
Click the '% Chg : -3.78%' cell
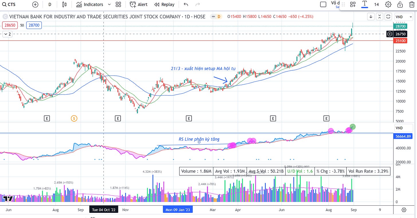click(x=331, y=171)
